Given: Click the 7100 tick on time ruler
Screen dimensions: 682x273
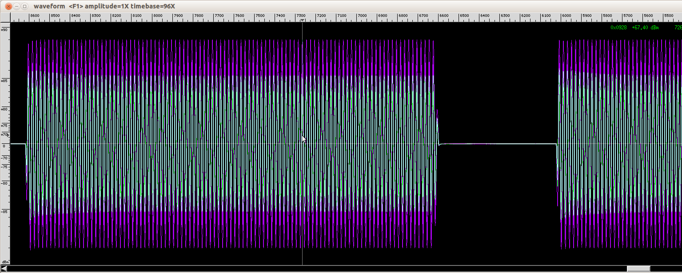Looking at the screenshot, I should 342,16.
